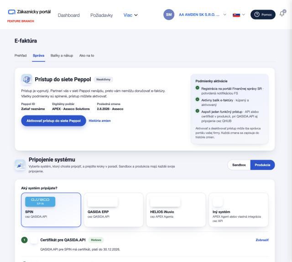Click the Neaktívny status badge

click(104, 79)
